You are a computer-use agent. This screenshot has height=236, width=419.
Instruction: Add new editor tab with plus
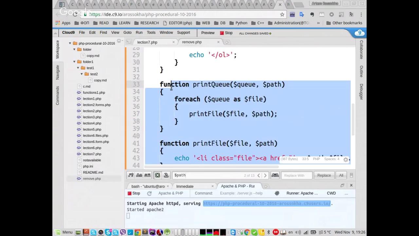(227, 42)
